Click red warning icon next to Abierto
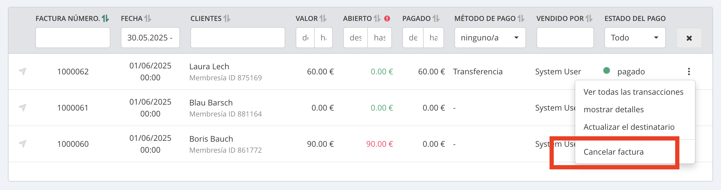 tap(387, 19)
